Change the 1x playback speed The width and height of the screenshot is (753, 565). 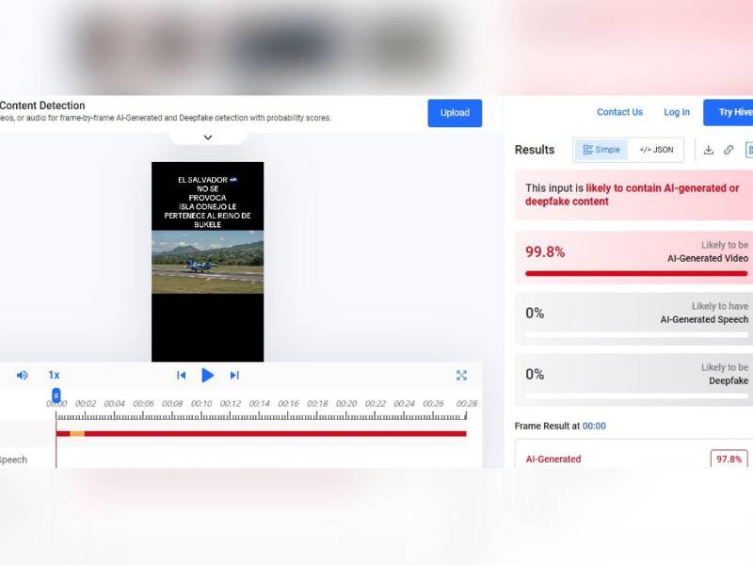pyautogui.click(x=54, y=375)
